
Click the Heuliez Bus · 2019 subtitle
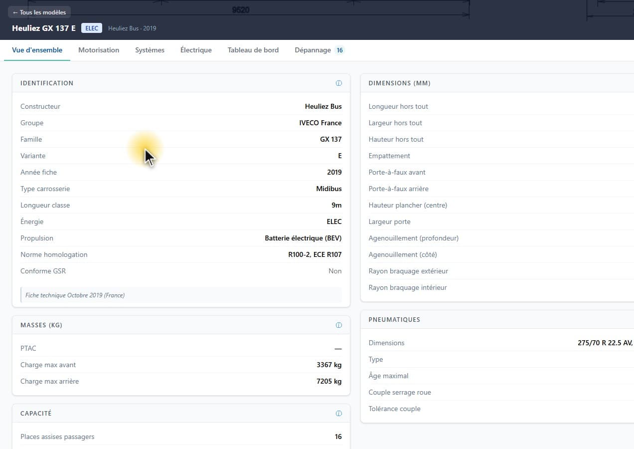click(x=132, y=28)
